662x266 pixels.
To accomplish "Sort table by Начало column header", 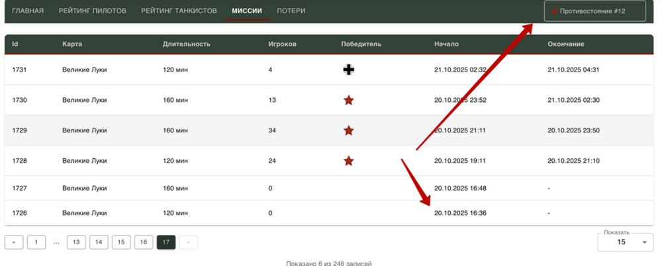I will pyautogui.click(x=446, y=44).
